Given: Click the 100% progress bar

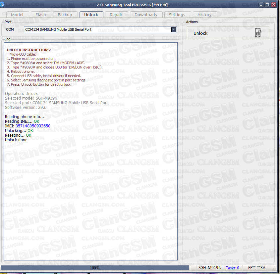Looking at the screenshot, I should click(95, 268).
